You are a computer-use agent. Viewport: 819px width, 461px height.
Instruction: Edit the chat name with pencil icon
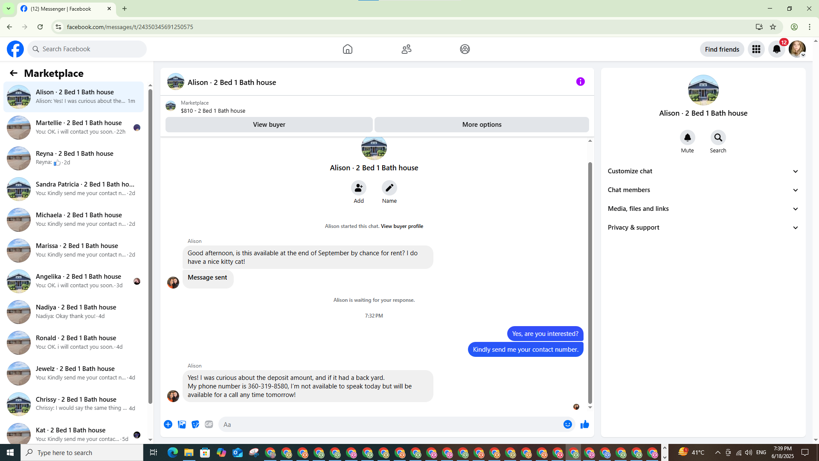point(389,188)
